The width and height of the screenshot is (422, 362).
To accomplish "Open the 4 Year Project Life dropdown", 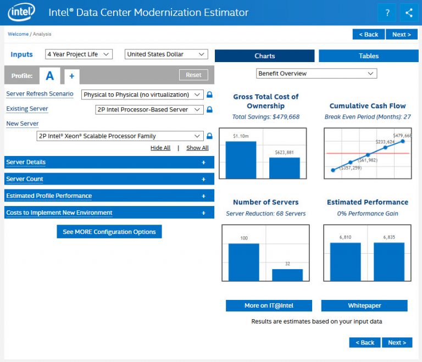I will 79,54.
